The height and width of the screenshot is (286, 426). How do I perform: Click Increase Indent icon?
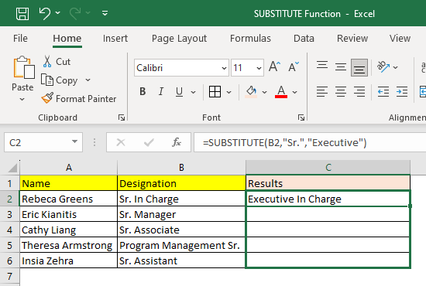(x=402, y=92)
